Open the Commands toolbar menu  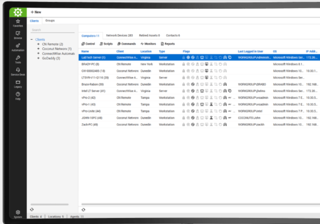tap(127, 44)
